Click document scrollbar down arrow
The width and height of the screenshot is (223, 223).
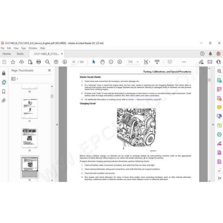(209, 181)
